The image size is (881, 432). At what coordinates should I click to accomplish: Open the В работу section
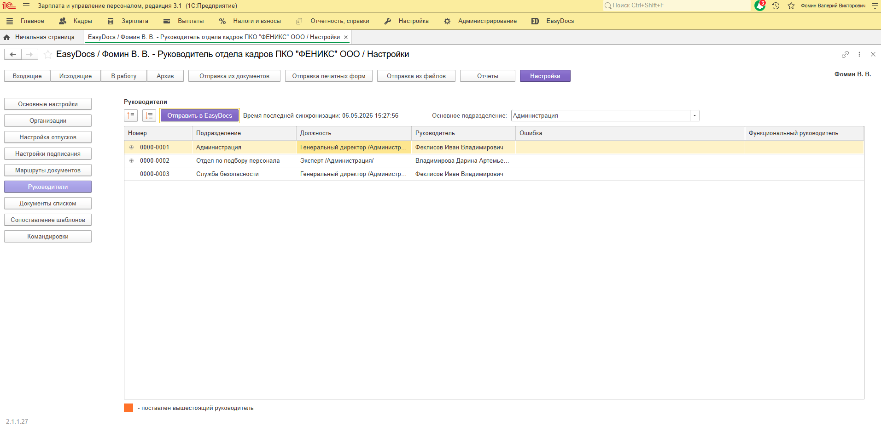point(124,76)
